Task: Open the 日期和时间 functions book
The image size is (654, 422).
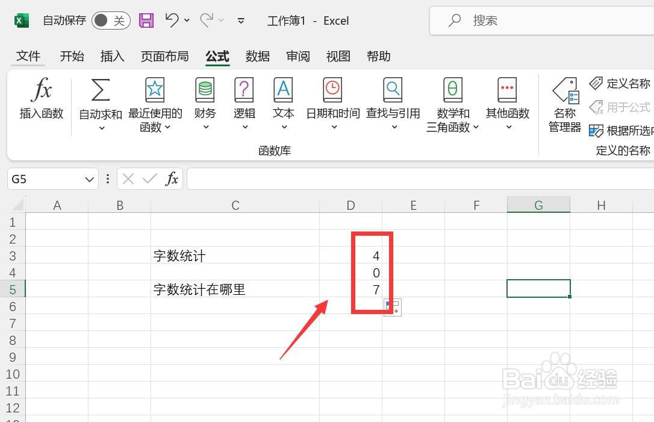Action: [332, 90]
